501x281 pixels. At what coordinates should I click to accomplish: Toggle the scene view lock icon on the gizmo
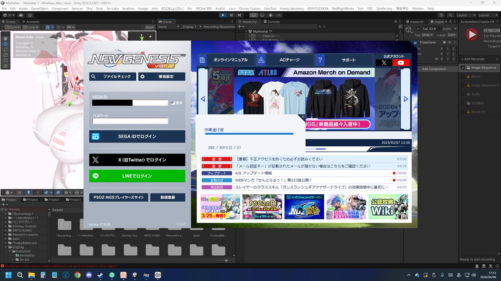click(150, 36)
